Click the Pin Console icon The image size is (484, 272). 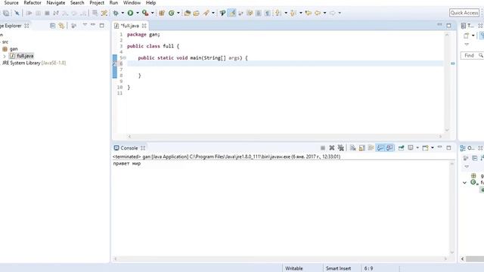[401, 148]
